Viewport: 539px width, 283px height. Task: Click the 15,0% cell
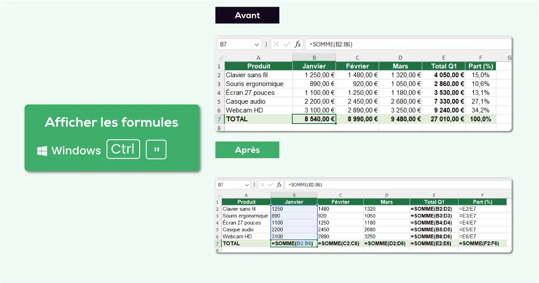[x=480, y=75]
